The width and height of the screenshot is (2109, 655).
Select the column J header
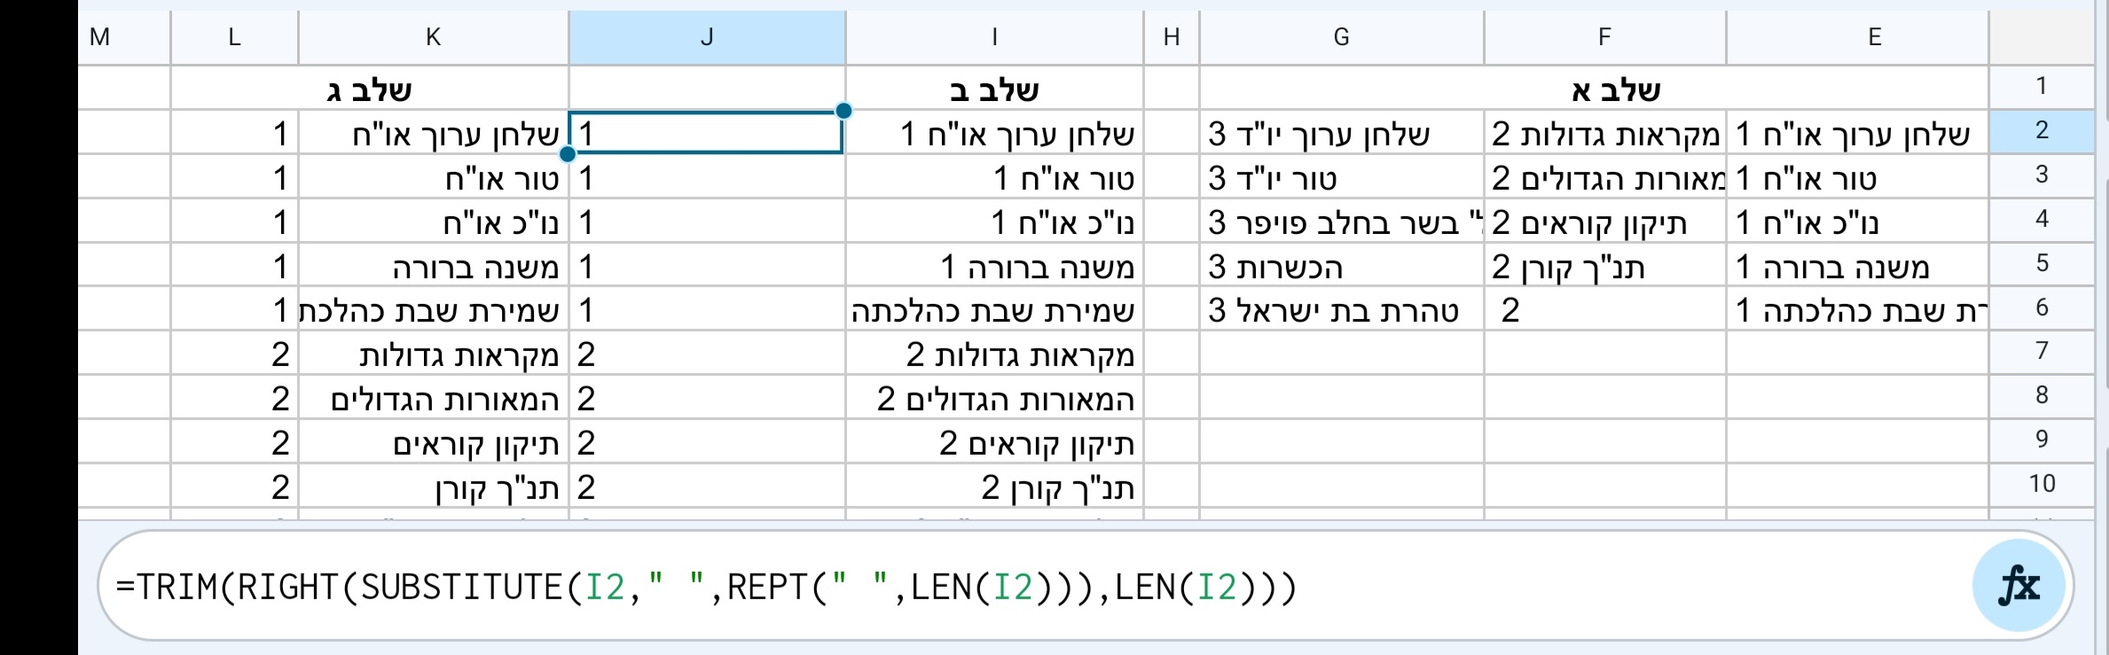707,36
